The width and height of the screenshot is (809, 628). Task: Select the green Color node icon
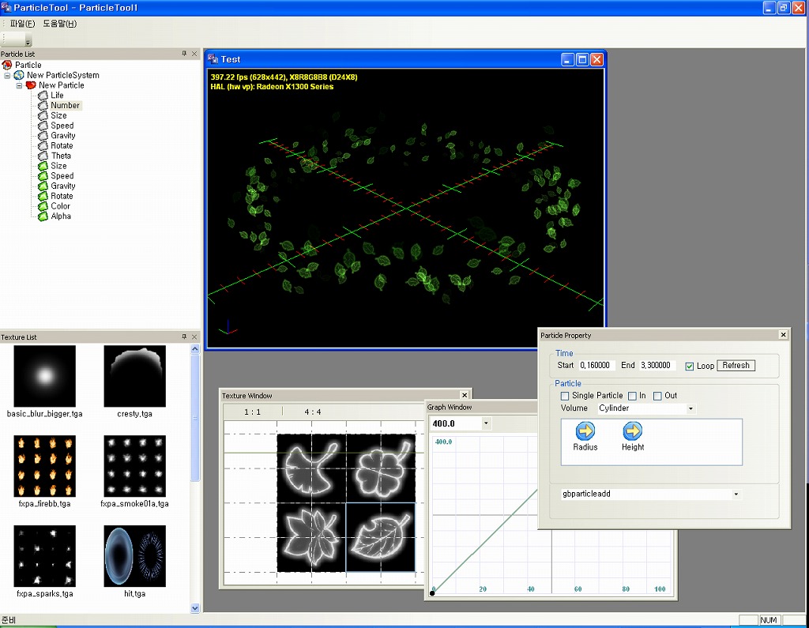pos(43,206)
